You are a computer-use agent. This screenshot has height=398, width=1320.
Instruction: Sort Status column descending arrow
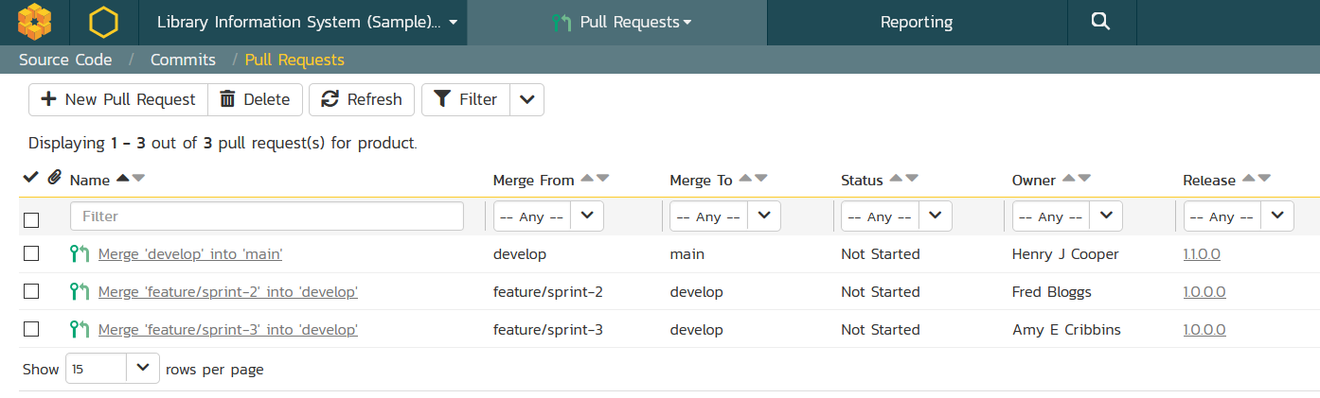[x=911, y=179]
